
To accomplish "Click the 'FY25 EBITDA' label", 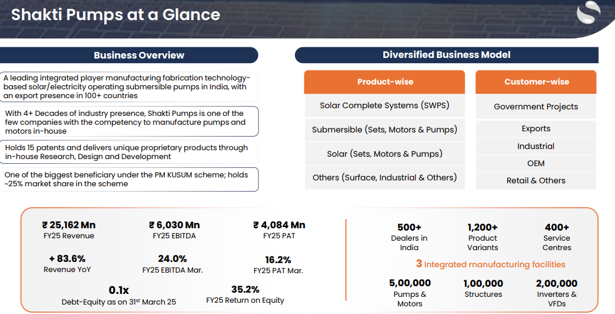I will (x=174, y=236).
